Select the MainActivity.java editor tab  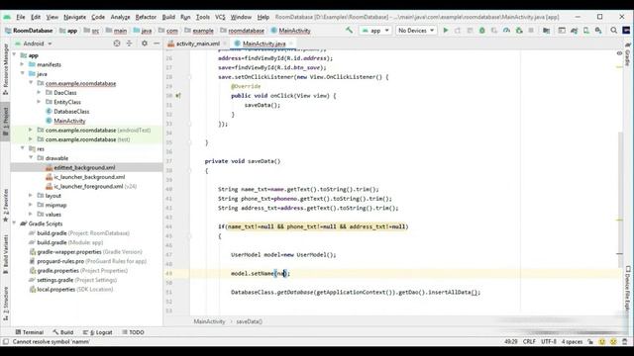(264, 44)
